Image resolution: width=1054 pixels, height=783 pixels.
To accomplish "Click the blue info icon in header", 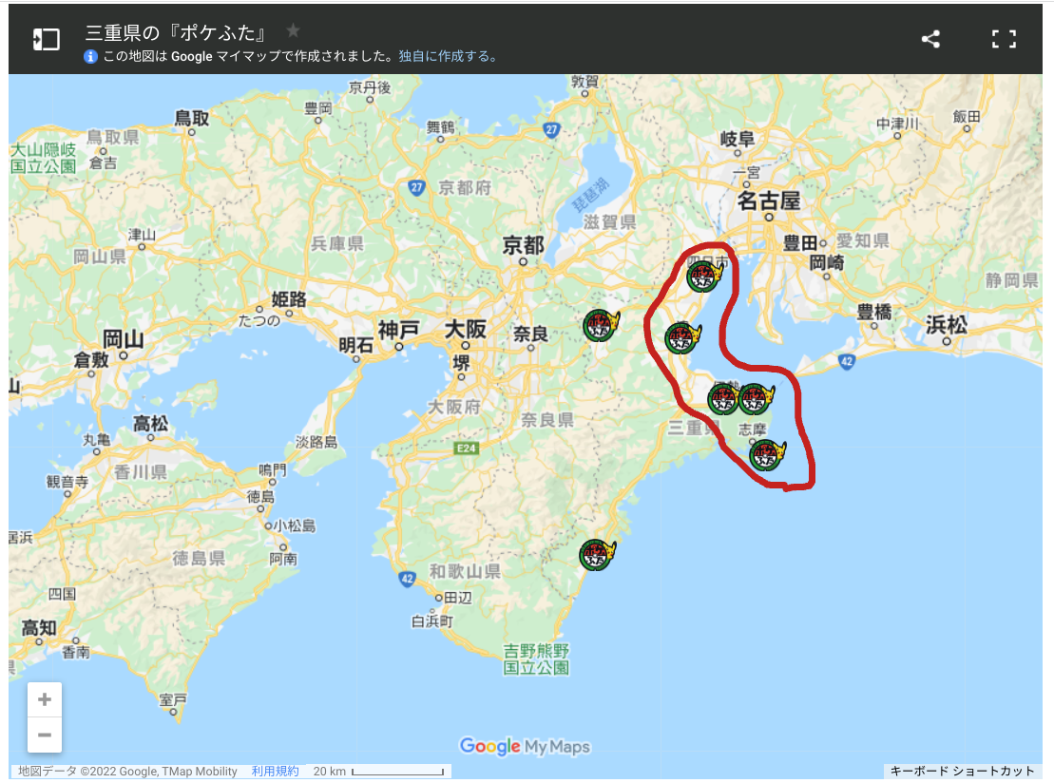I will [x=90, y=56].
